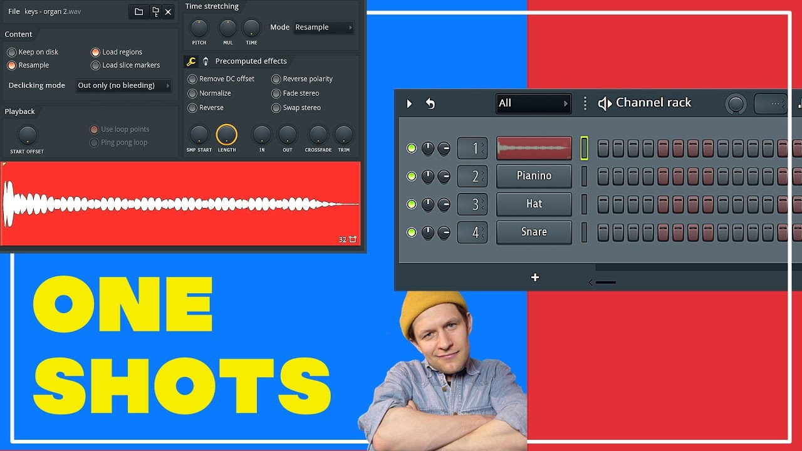Mute the Pianino channel green LED
This screenshot has width=802, height=451.
pyautogui.click(x=412, y=177)
